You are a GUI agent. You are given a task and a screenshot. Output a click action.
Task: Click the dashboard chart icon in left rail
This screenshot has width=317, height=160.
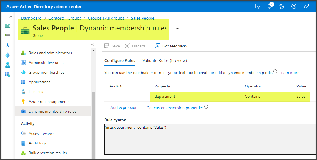pyautogui.click(x=7, y=26)
